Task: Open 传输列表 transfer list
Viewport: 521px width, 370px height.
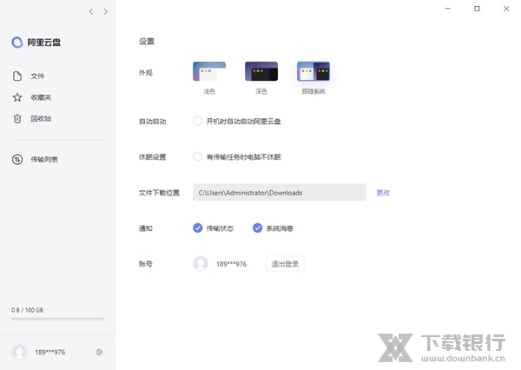Action: pyautogui.click(x=36, y=160)
